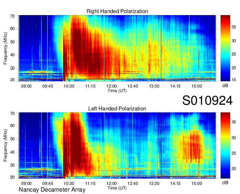
Task: Click the 'Left Handed Polarization' plot title
Action: point(117,109)
